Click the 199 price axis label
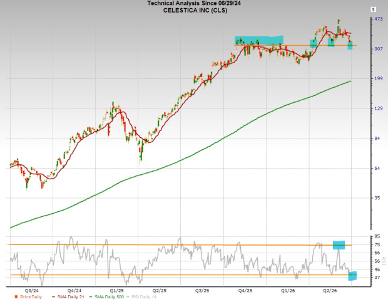Viewport: 388px width, 299px height. (x=379, y=78)
